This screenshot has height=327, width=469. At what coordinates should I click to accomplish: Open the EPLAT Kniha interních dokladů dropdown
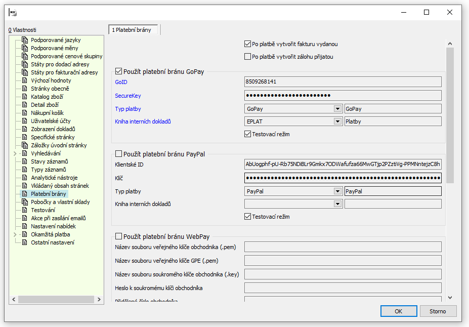(337, 121)
